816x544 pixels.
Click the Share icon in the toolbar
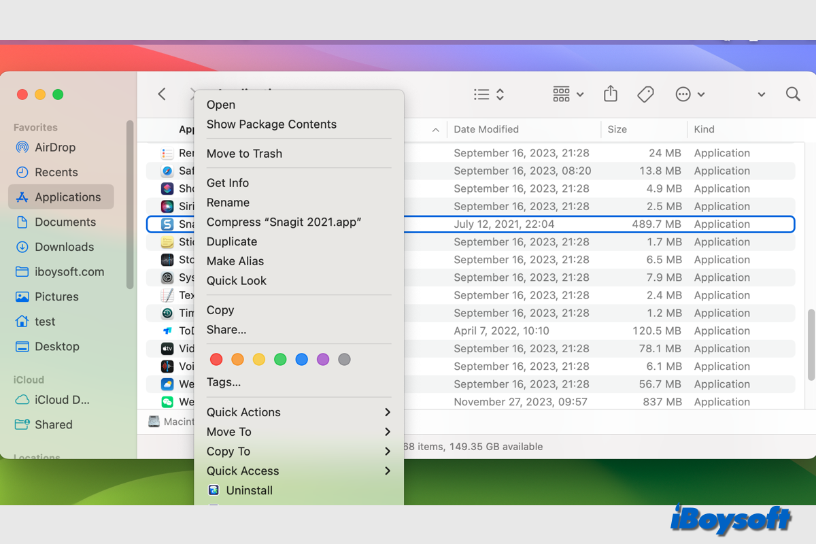pyautogui.click(x=610, y=94)
